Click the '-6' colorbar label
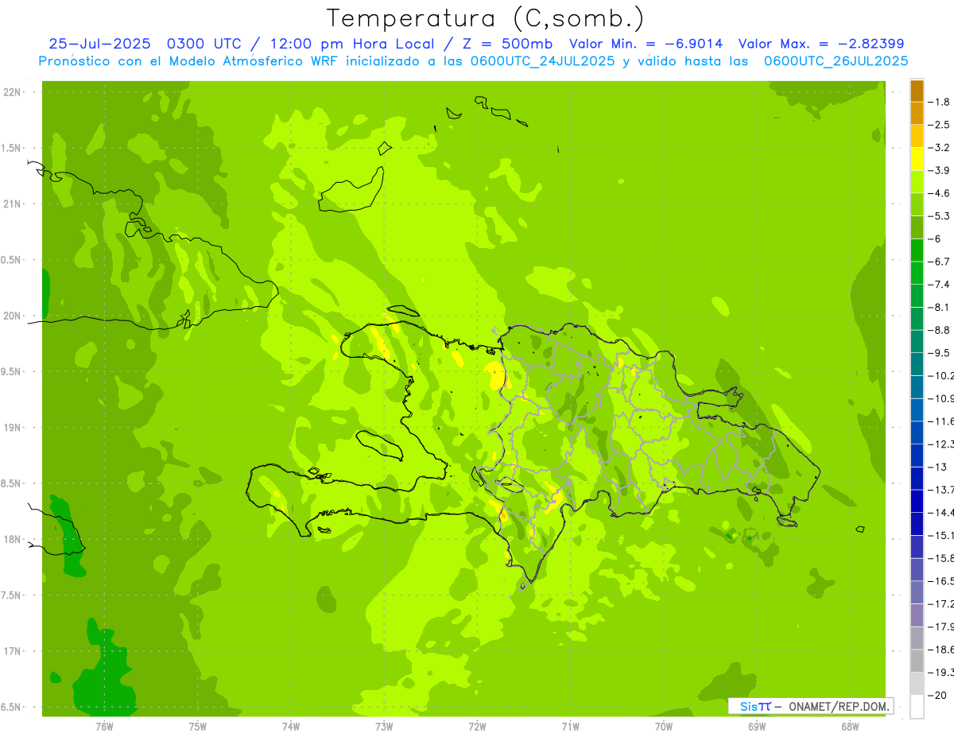Viewport: 954px width, 737px height. 937,239
